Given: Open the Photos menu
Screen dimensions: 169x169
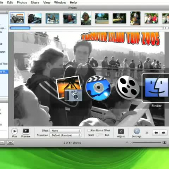Looking at the screenshot, I should 22,2.
